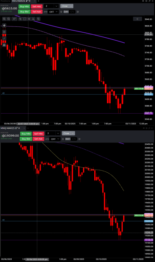Open order settings gear after GTC in the MES panel
The image size is (155, 262).
(x=77, y=12)
